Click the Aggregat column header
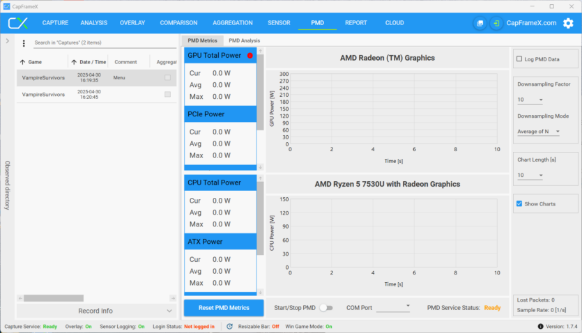 (x=166, y=62)
